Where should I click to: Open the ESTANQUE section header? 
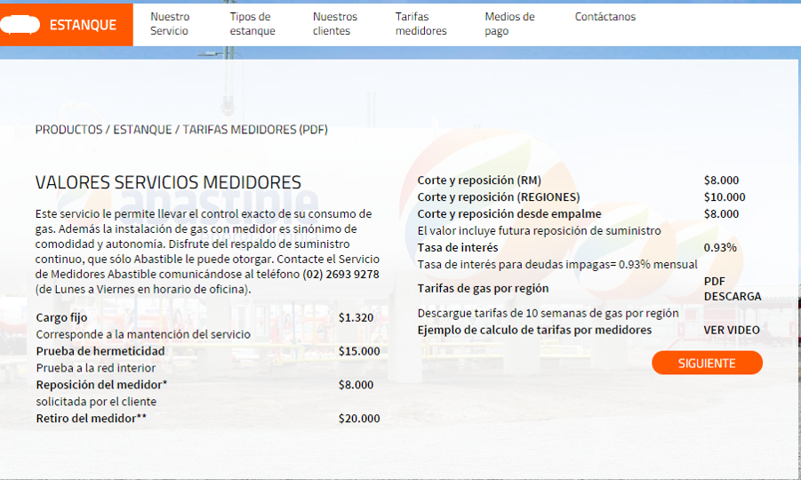coord(67,25)
